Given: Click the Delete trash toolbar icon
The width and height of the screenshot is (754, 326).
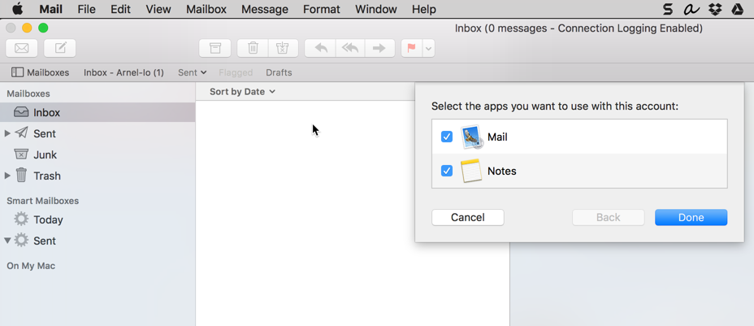Looking at the screenshot, I should tap(253, 48).
